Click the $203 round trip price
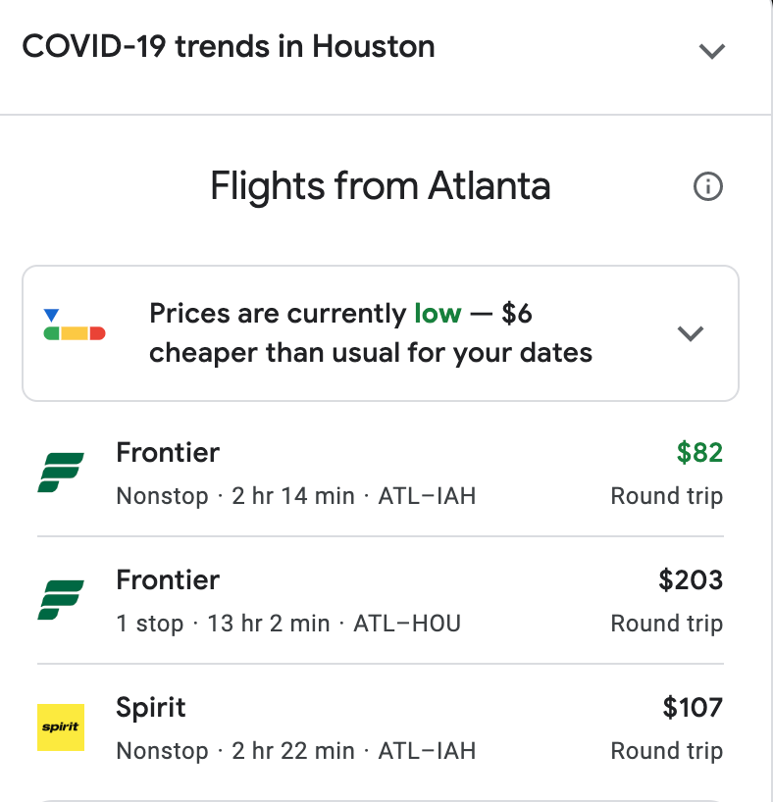This screenshot has height=802, width=773. tap(691, 579)
